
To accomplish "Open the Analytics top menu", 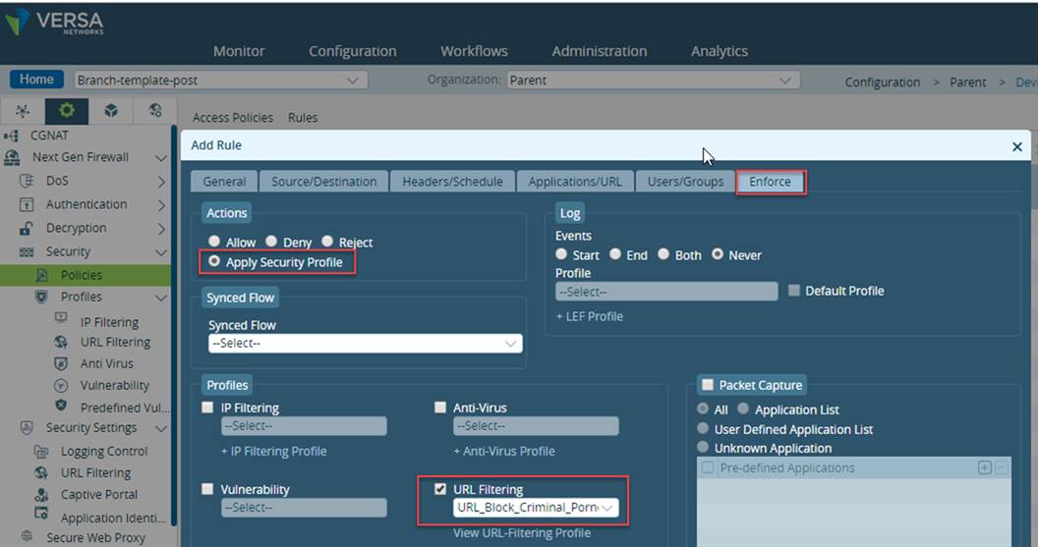I will click(x=719, y=51).
